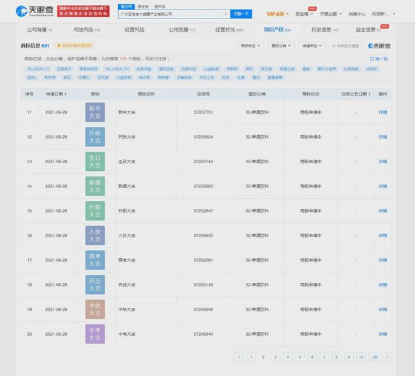Image resolution: width=415 pixels, height=376 pixels.
Task: Click the 天眼查 logo in header
Action: click(x=32, y=11)
